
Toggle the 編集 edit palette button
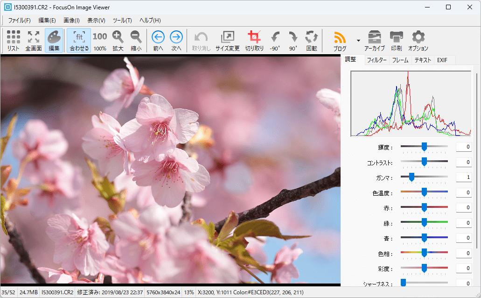(x=54, y=41)
